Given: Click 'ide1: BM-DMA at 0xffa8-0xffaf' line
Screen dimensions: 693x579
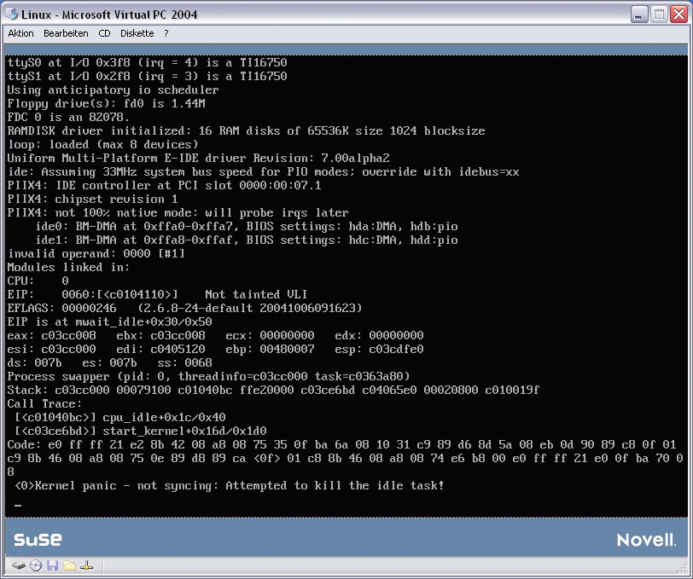Looking at the screenshot, I should (x=247, y=240).
